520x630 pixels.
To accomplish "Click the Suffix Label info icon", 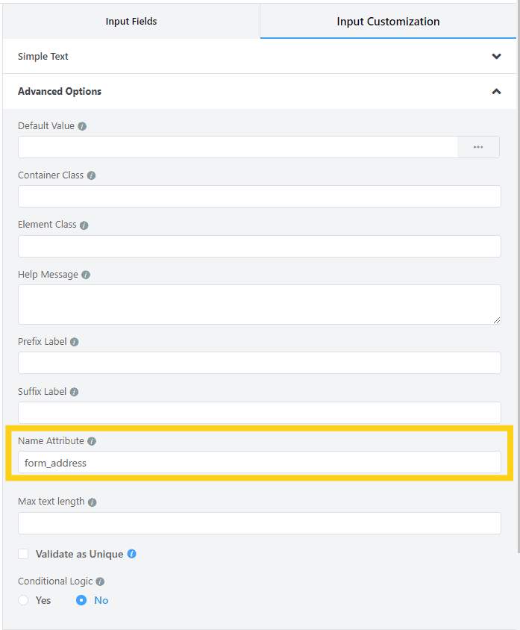I will (75, 392).
